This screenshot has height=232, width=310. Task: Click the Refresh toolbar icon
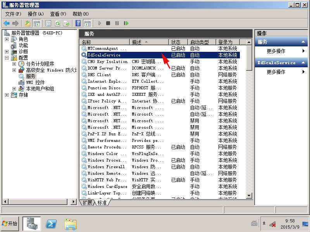point(57,23)
